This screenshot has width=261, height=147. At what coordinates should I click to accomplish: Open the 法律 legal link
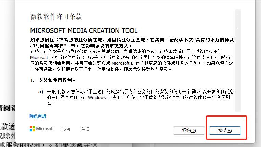[x=85, y=129]
